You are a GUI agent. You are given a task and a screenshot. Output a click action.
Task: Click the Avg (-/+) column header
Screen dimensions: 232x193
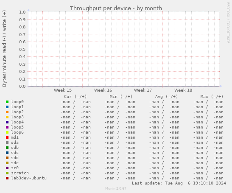coord(166,97)
